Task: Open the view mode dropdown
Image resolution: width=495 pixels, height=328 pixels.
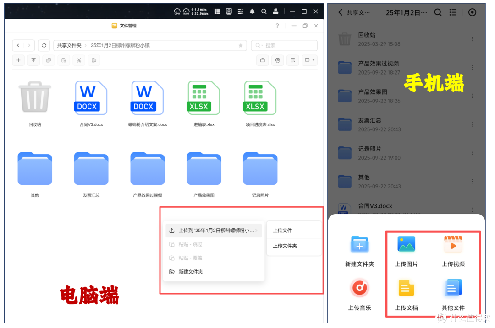Action: pyautogui.click(x=309, y=60)
